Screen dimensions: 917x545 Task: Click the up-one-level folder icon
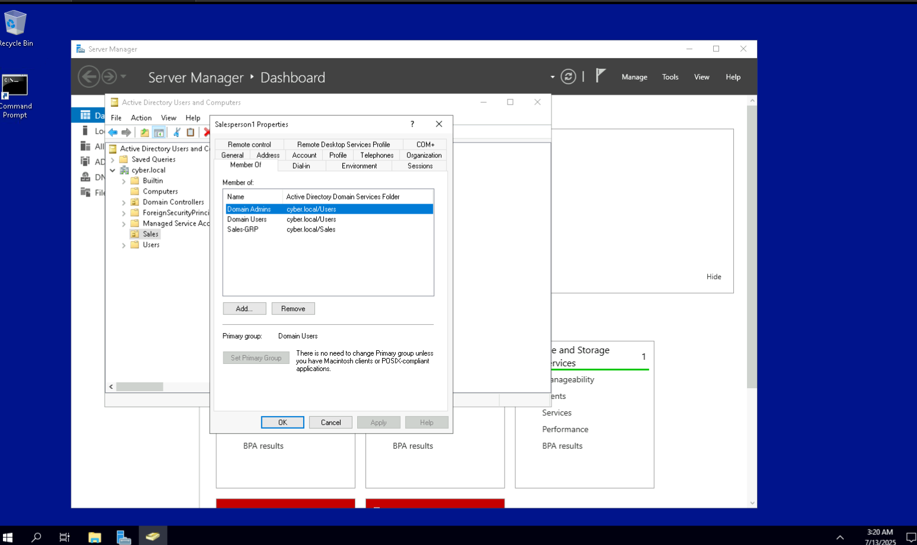144,132
